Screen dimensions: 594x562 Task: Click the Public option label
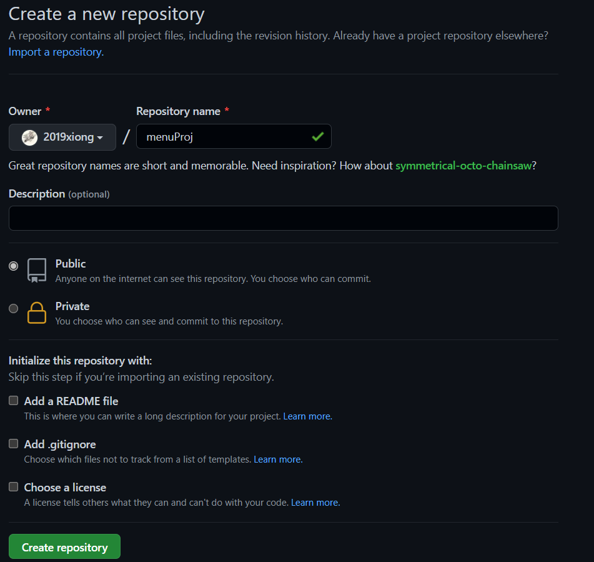click(x=71, y=264)
